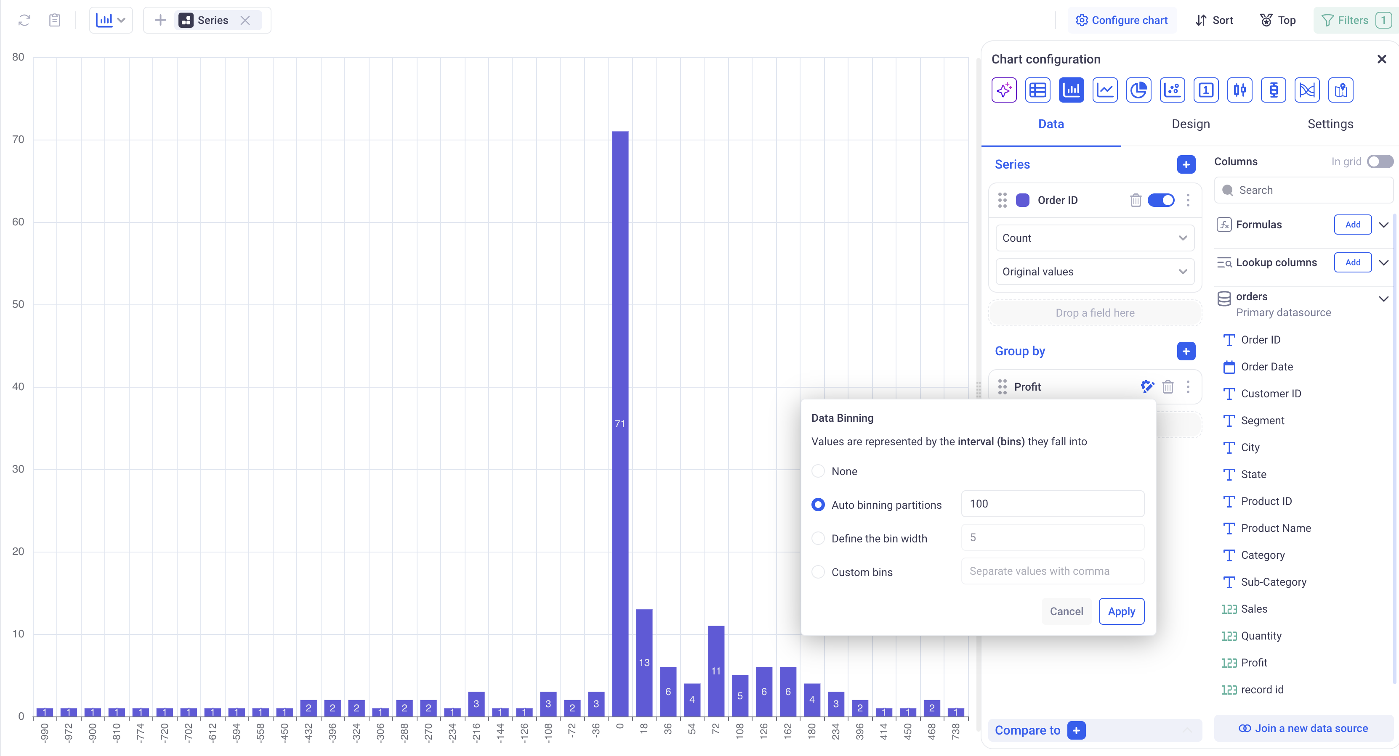Collapse the orders datasource list
Screen dimensions: 1399x756
tap(1383, 299)
